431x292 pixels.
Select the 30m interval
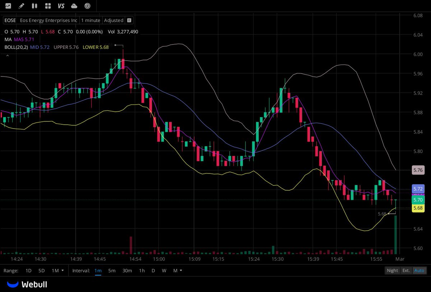click(x=127, y=270)
